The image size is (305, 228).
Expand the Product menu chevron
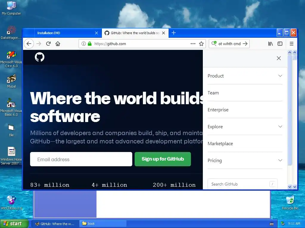click(280, 76)
